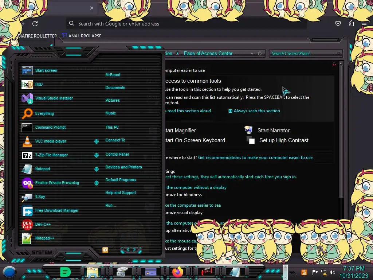The height and width of the screenshot is (280, 373).
Task: Open Devices and Printers
Action: [123, 167]
